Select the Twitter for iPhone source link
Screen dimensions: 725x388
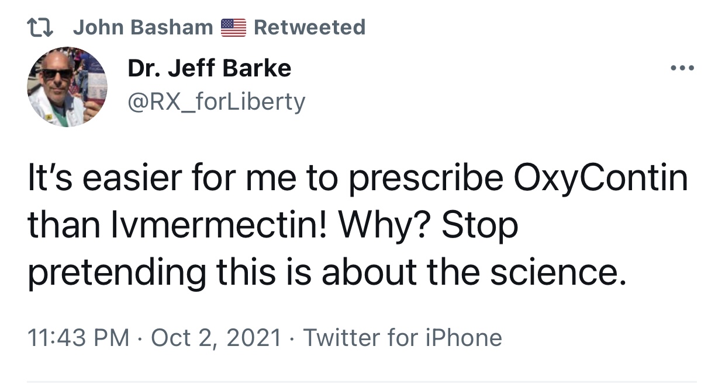(402, 338)
